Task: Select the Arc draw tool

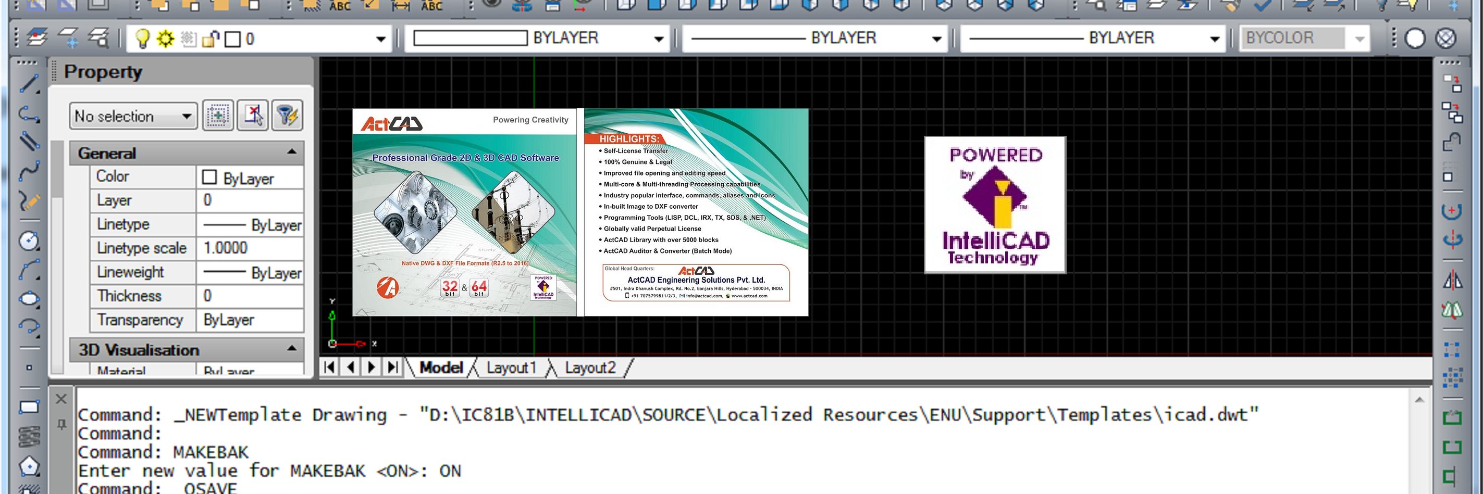Action: [29, 270]
